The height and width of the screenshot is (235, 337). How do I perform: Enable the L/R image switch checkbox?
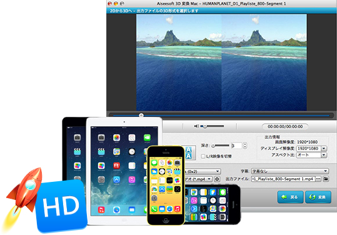coord(203,156)
